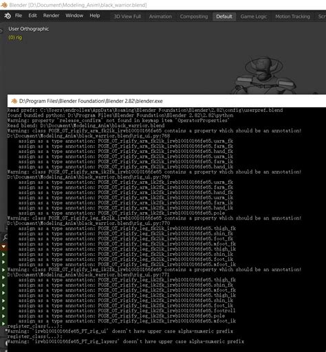Open the Edit menu
The image size is (326, 352).
point(32,16)
